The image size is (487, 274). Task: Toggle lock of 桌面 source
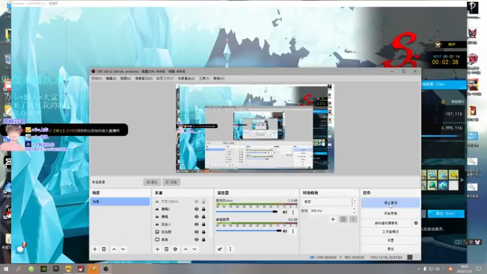204,239
